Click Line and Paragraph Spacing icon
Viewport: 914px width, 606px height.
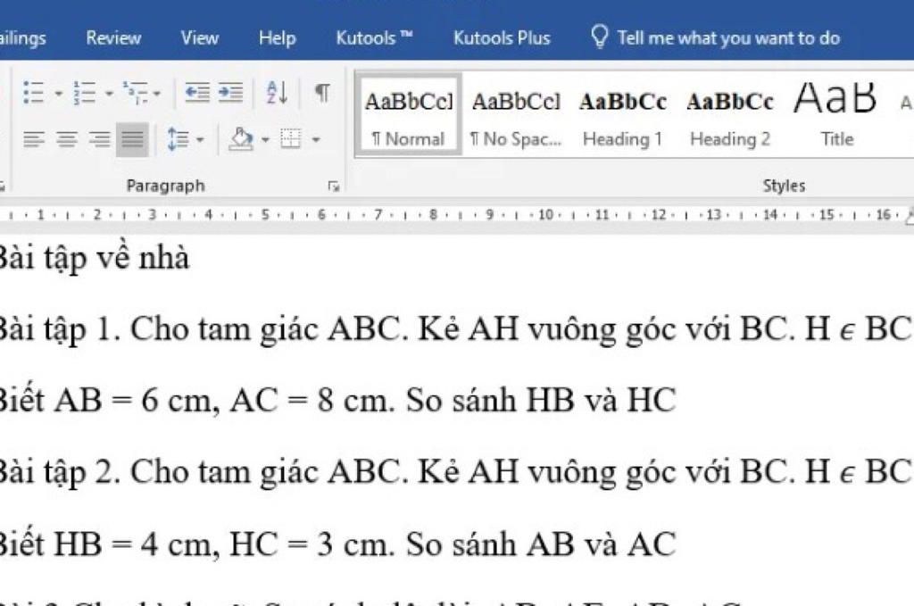178,139
